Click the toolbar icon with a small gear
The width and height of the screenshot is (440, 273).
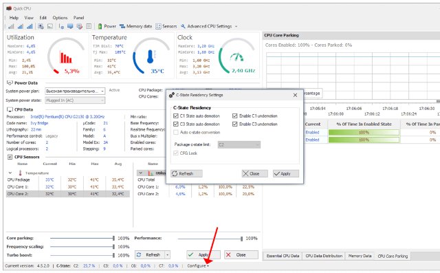pos(61,26)
